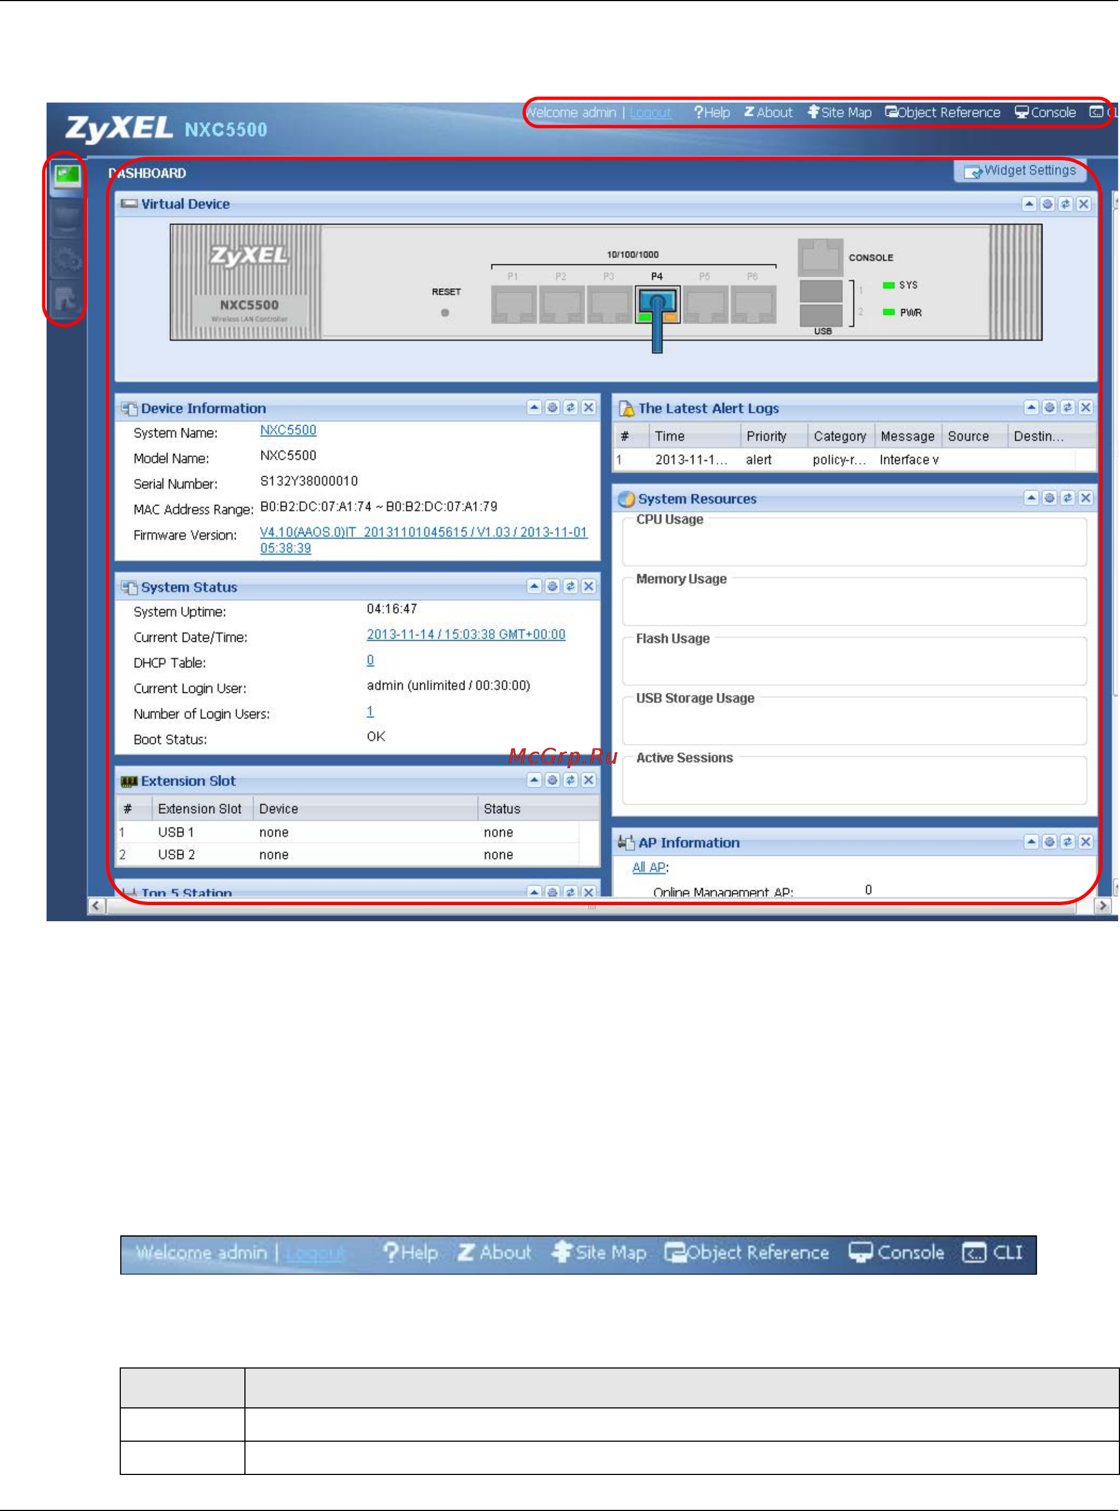This screenshot has height=1511, width=1120.
Task: Close the Virtual Device widget
Action: point(1084,204)
